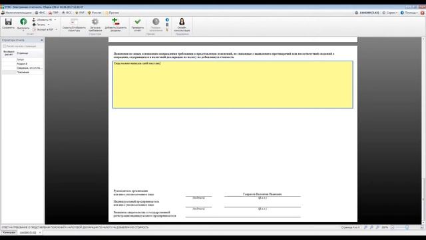Click the signatory name field Гаврилов Валентин Иванович
426x240 pixels.
point(262,194)
